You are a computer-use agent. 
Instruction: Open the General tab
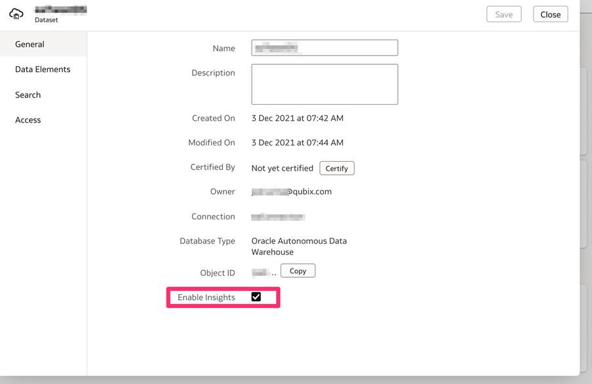click(43, 44)
